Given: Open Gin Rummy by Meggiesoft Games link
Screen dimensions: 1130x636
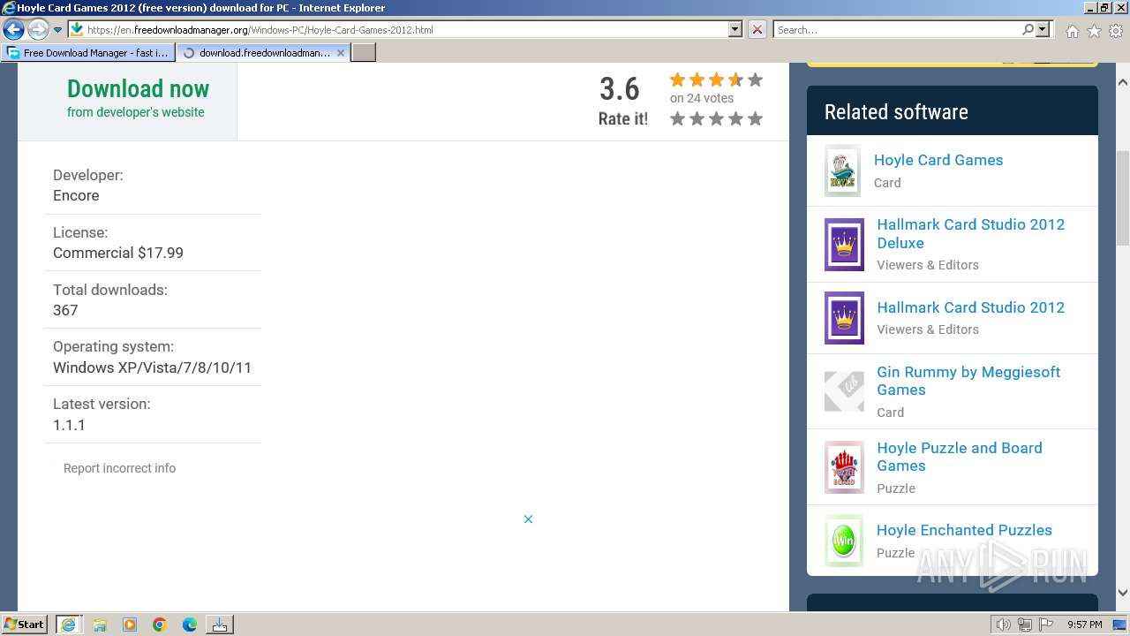Looking at the screenshot, I should [x=968, y=381].
